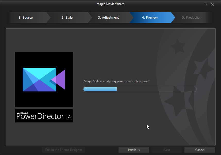
Task: Click the Previous button
Action: 134,150
